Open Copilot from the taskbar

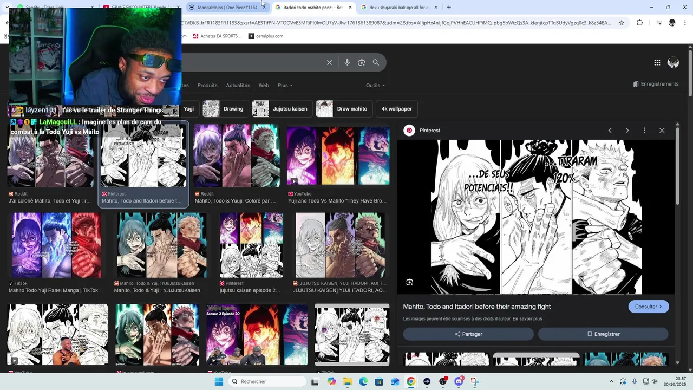pos(331,381)
